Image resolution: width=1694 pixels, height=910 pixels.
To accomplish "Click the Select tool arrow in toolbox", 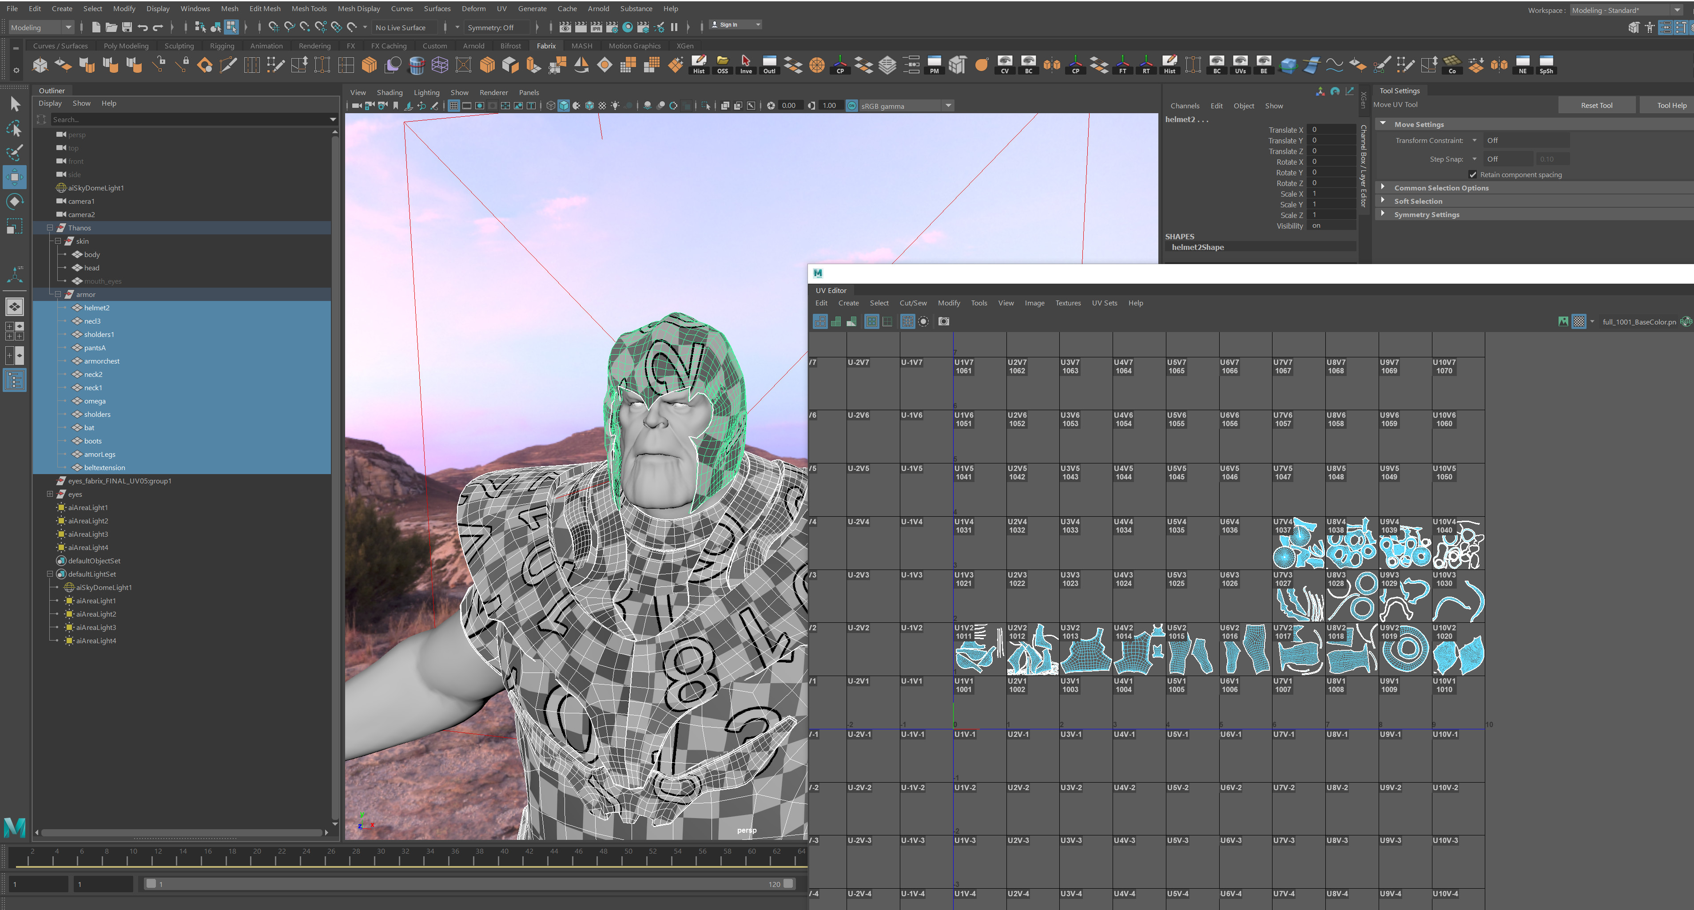I will (15, 104).
